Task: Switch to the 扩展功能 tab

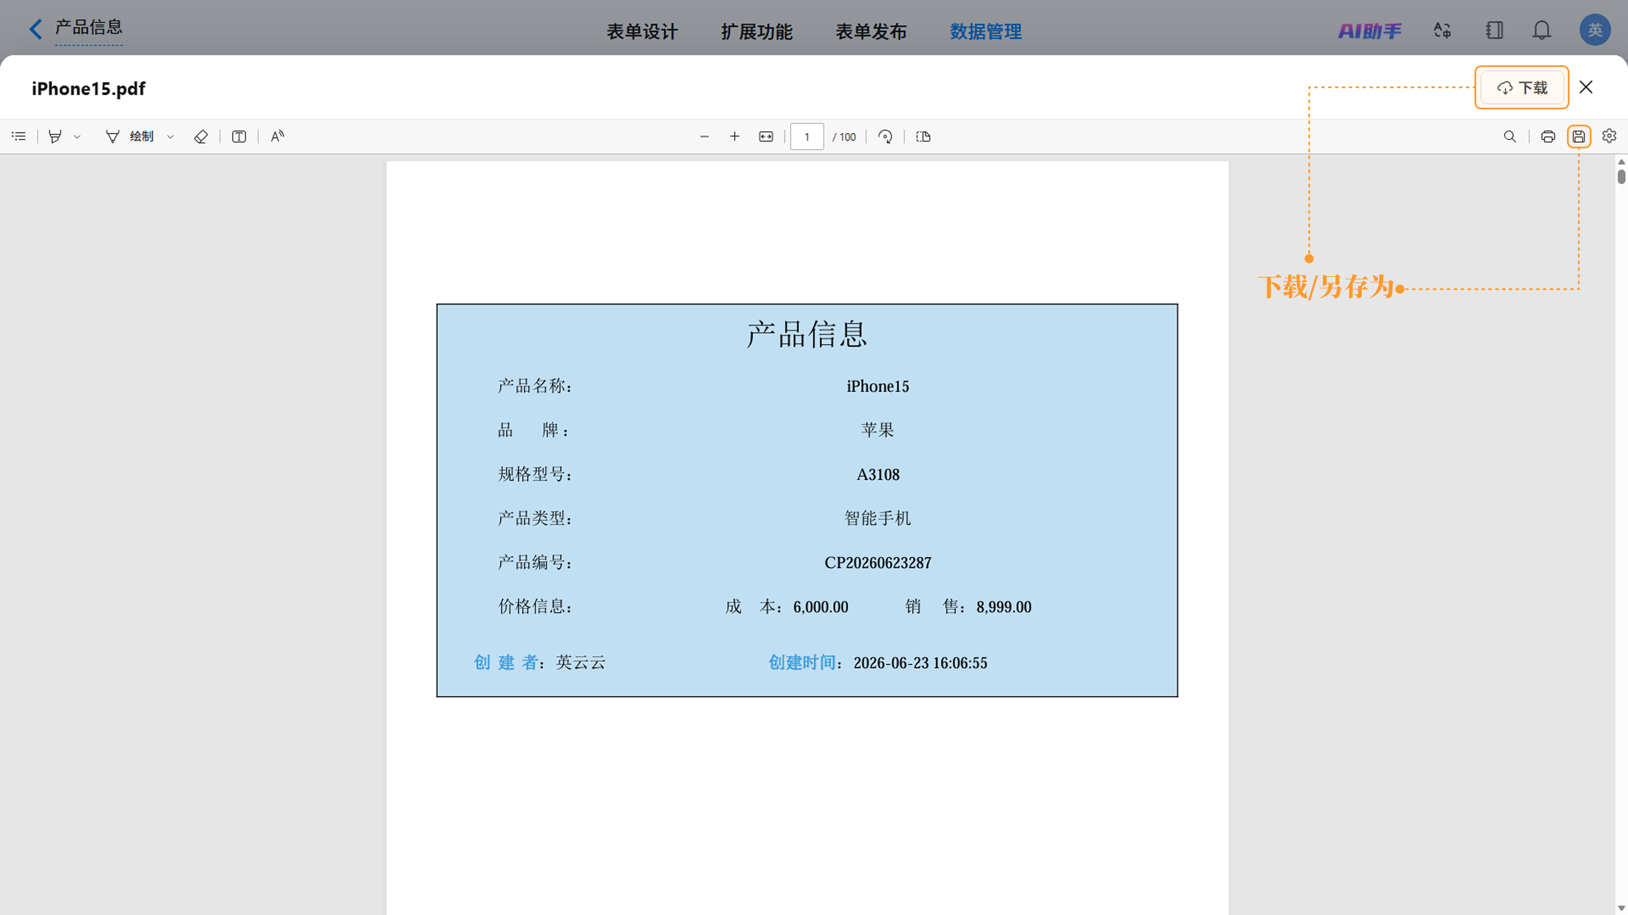Action: tap(756, 32)
